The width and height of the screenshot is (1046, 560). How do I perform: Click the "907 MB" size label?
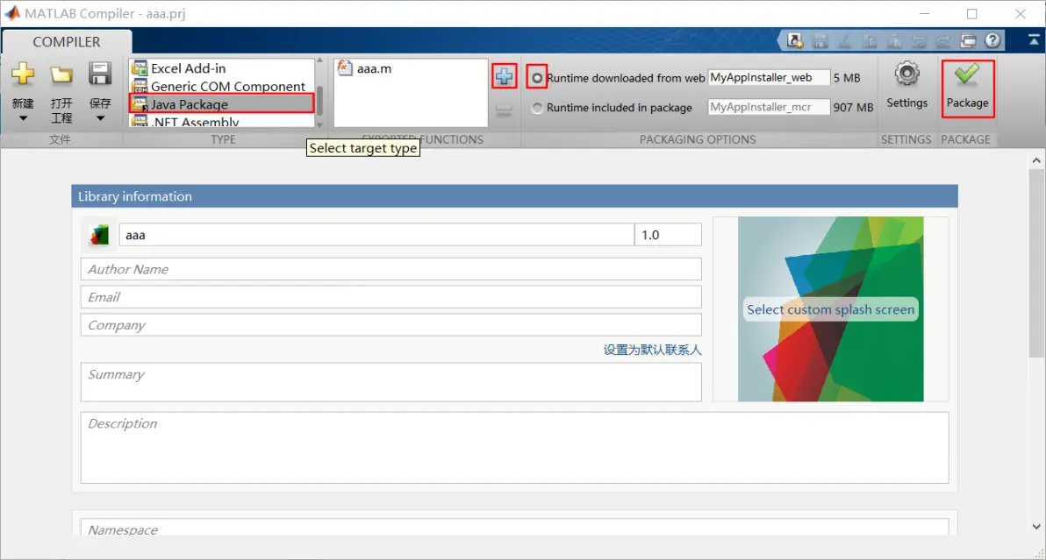click(853, 107)
